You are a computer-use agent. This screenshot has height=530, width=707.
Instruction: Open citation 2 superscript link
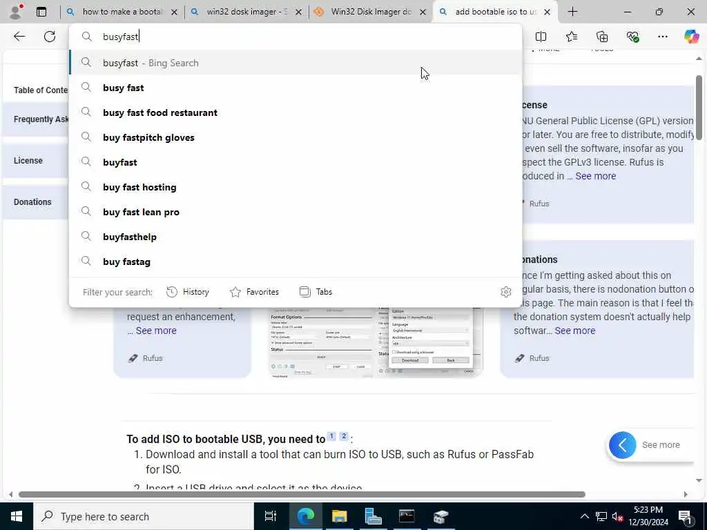click(344, 436)
